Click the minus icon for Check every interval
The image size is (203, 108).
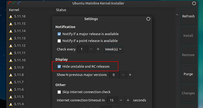(x=91, y=49)
